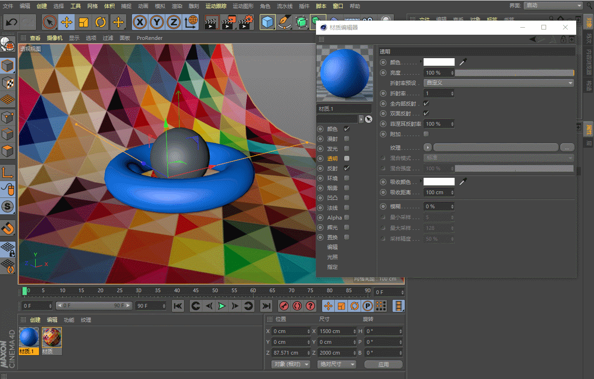Click the 应用 button

coord(383,364)
